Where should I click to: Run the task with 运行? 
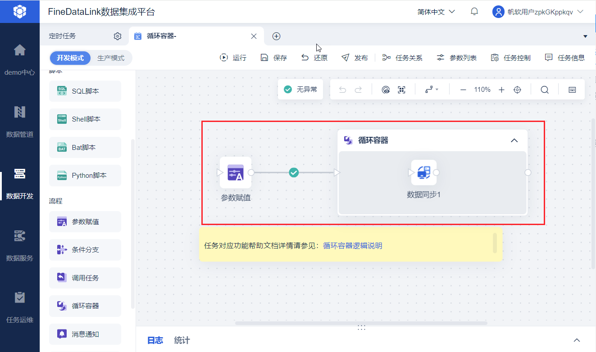point(233,58)
